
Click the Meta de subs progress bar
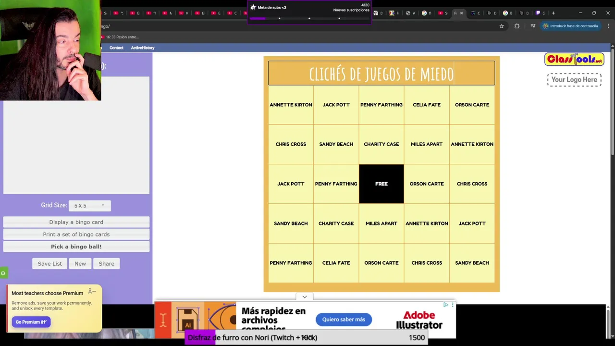tap(309, 18)
